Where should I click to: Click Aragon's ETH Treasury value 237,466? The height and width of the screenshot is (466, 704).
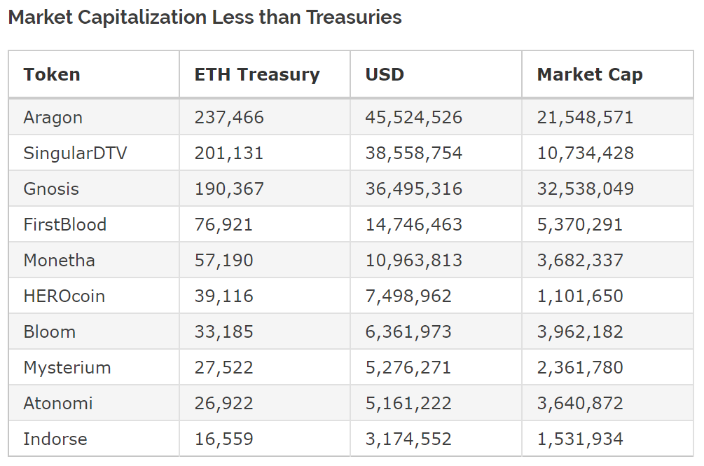229,117
